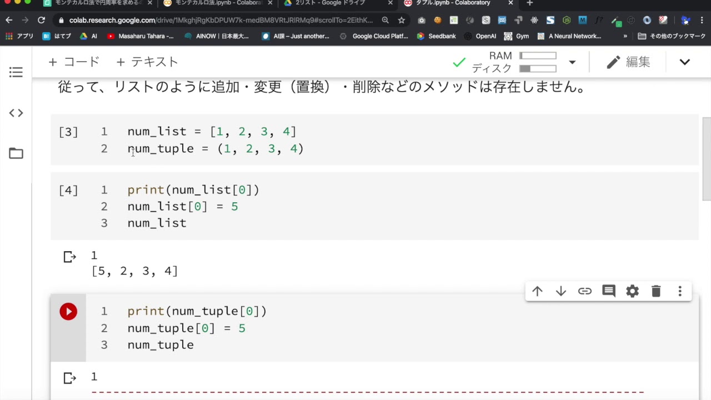Viewport: 711px width, 400px height.
Task: Delete the cell with trash icon
Action: [x=656, y=291]
